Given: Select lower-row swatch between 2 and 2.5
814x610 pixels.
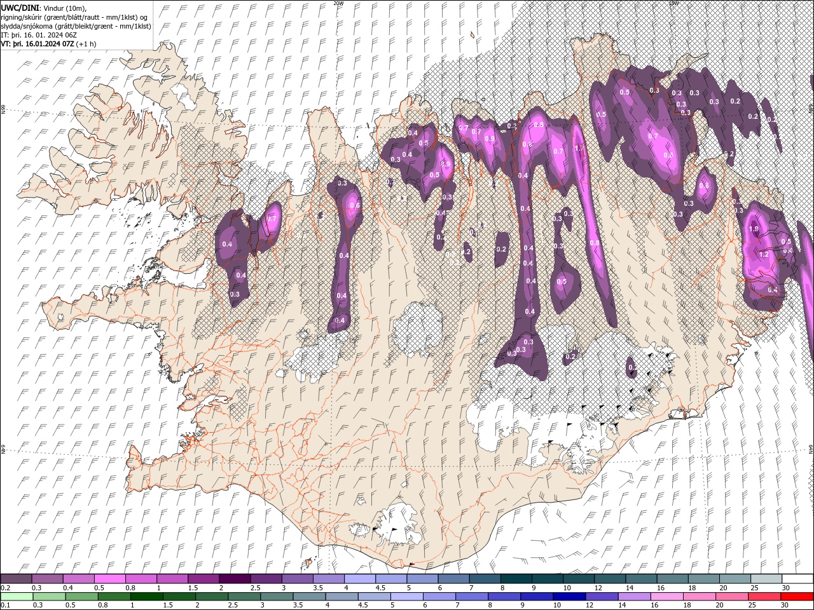Looking at the screenshot, I should 212,597.
